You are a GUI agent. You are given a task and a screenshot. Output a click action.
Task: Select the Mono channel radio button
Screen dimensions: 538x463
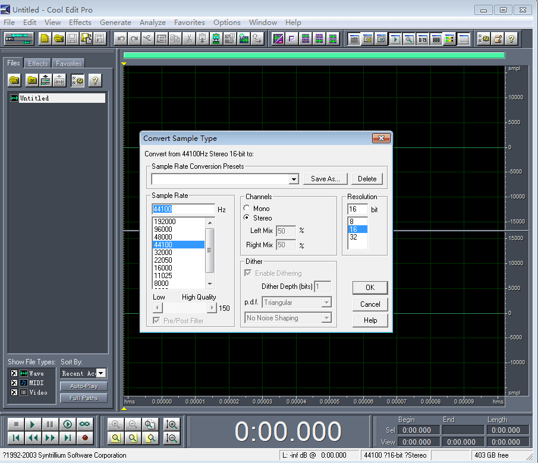(247, 209)
